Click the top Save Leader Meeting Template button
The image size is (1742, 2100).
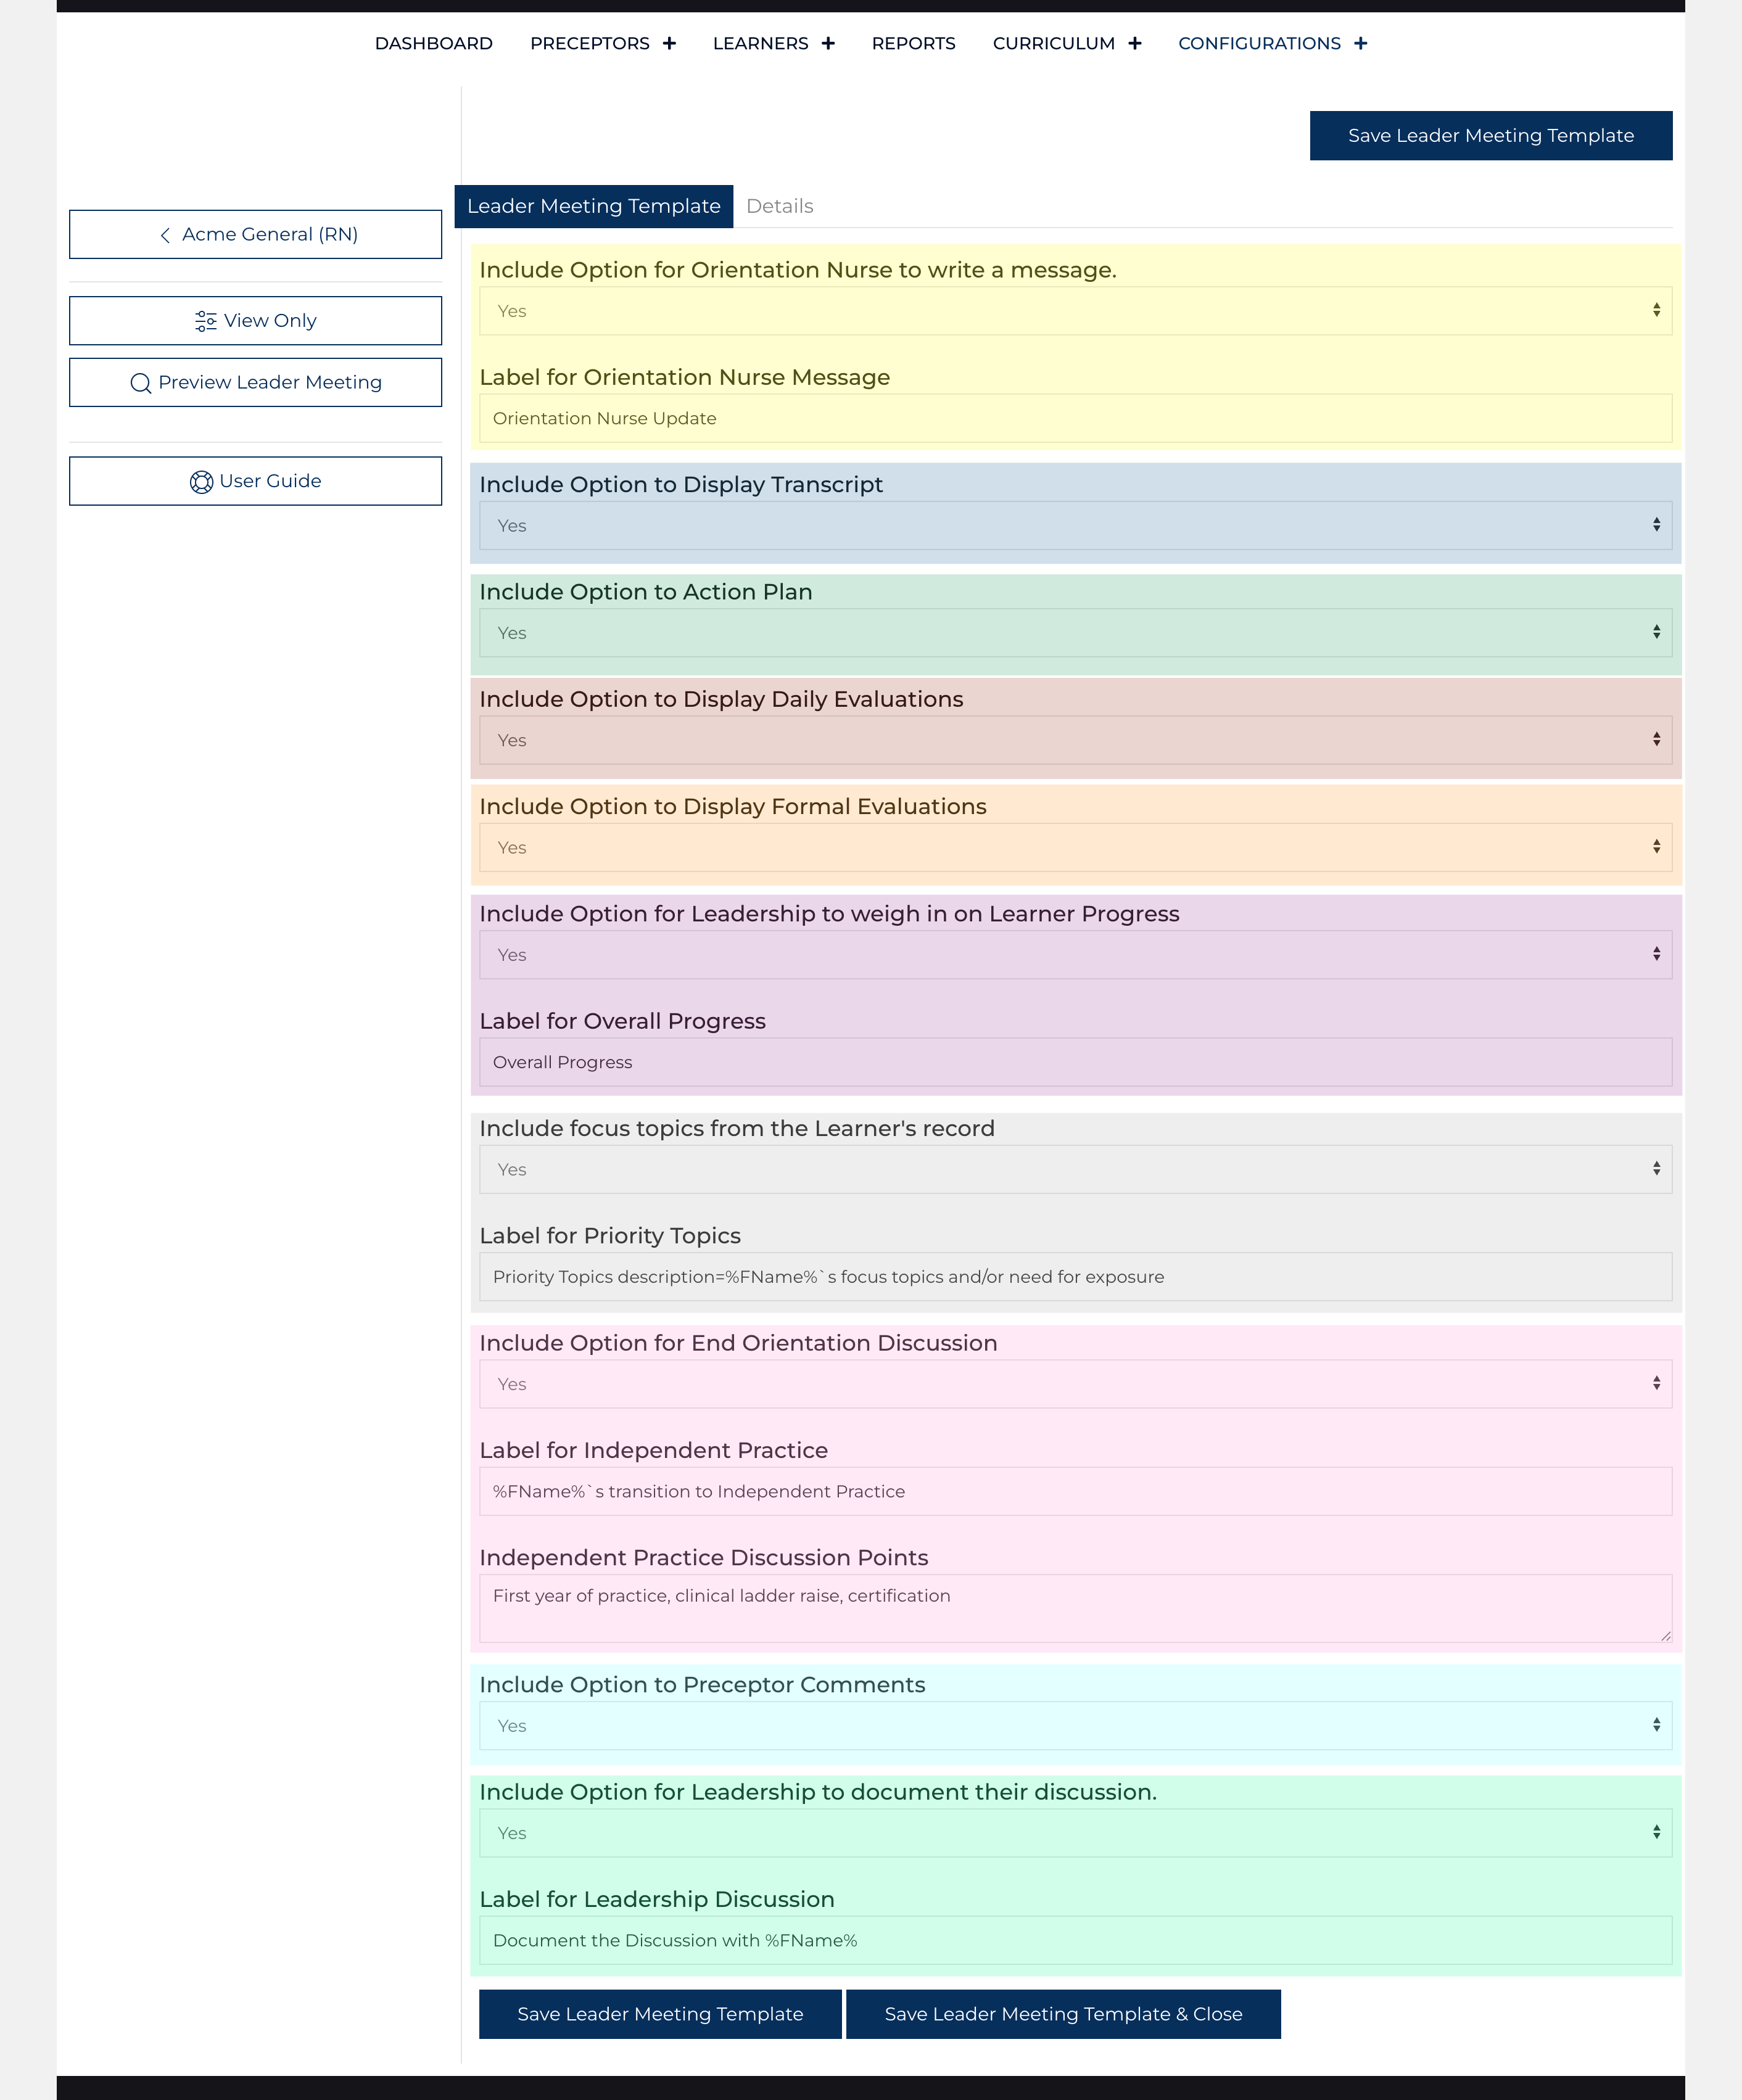tap(1490, 135)
